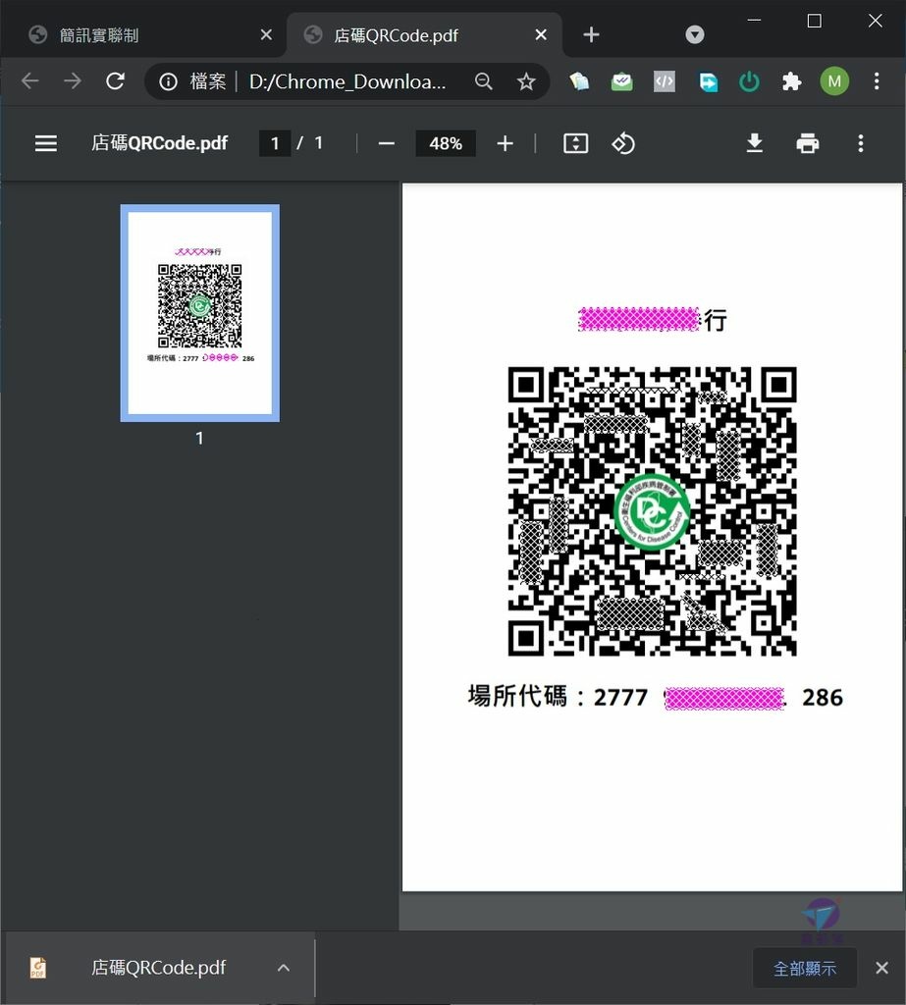Click the address bar file path
This screenshot has height=1005, width=906.
click(x=346, y=81)
